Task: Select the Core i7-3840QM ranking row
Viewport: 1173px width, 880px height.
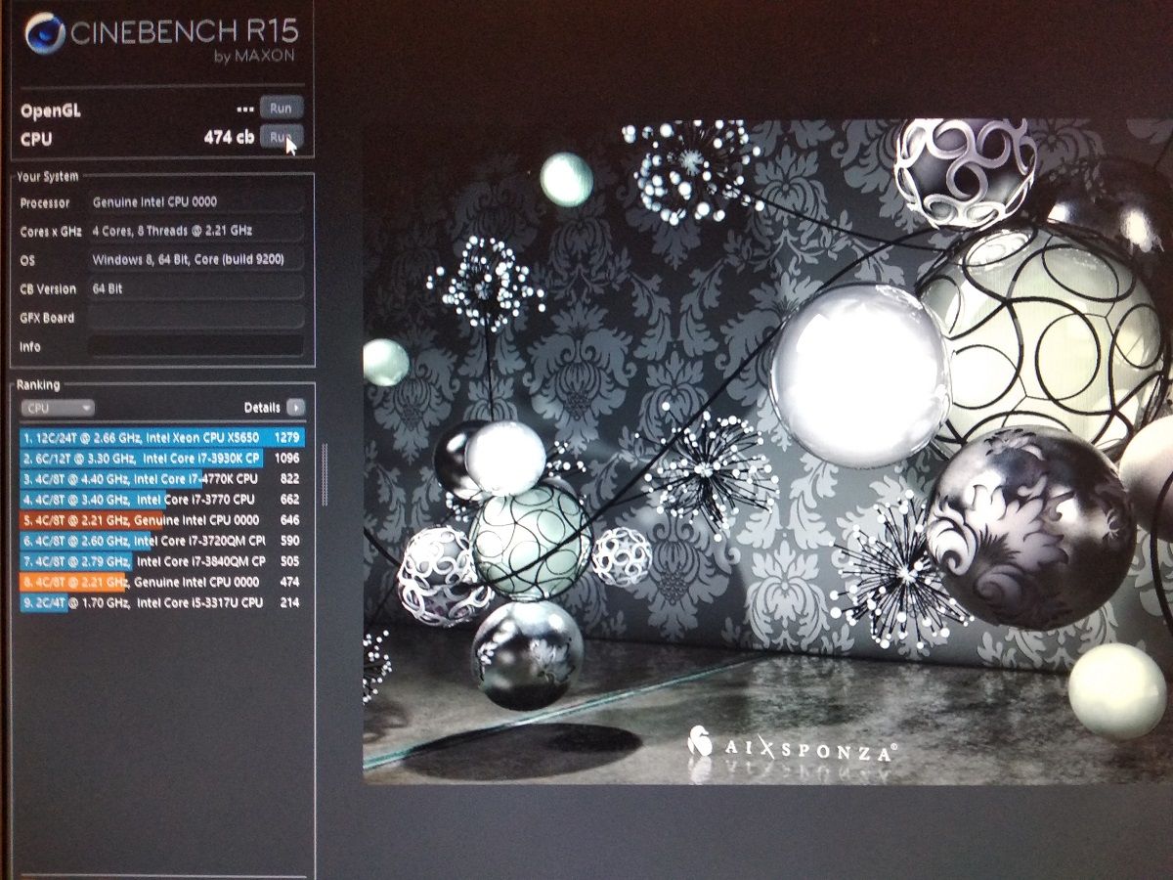Action: [163, 561]
